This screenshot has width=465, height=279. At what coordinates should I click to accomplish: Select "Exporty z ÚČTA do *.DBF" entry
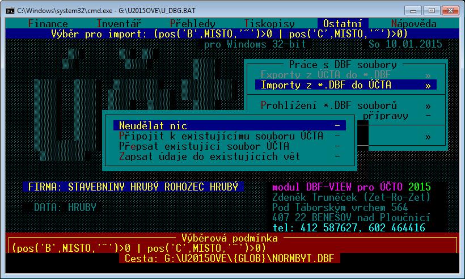point(346,75)
